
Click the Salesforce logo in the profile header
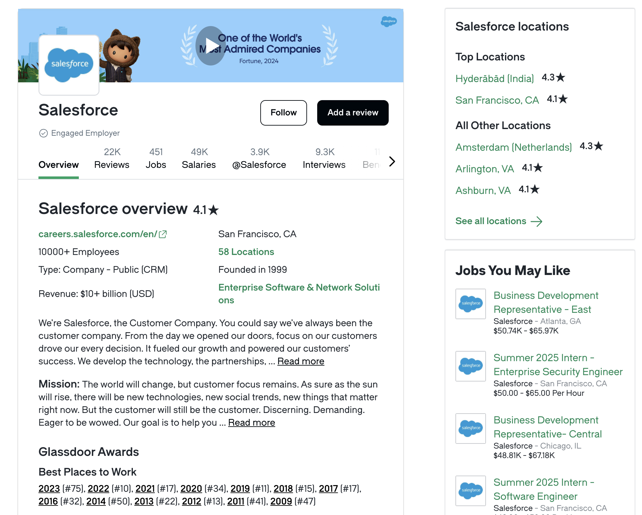(x=69, y=65)
